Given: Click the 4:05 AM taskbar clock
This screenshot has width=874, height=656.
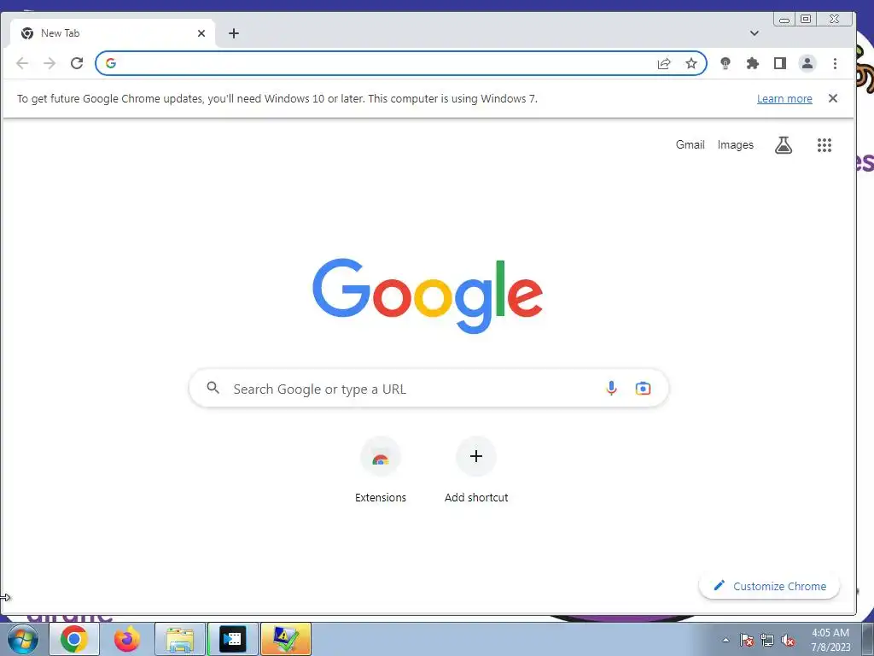Looking at the screenshot, I should [x=830, y=640].
